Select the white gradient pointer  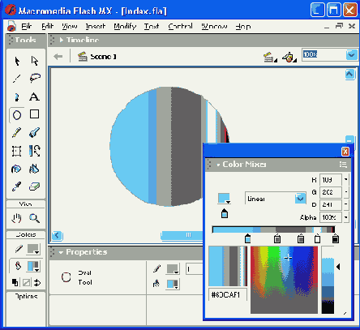pos(318,239)
